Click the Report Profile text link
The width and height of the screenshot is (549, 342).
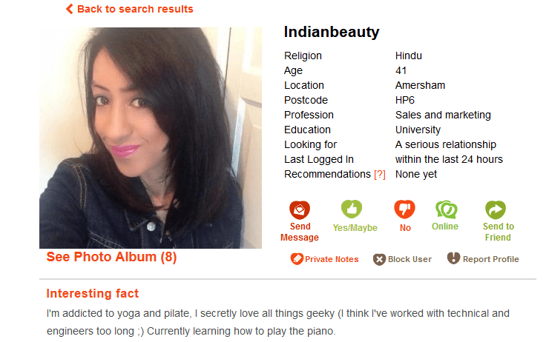490,259
